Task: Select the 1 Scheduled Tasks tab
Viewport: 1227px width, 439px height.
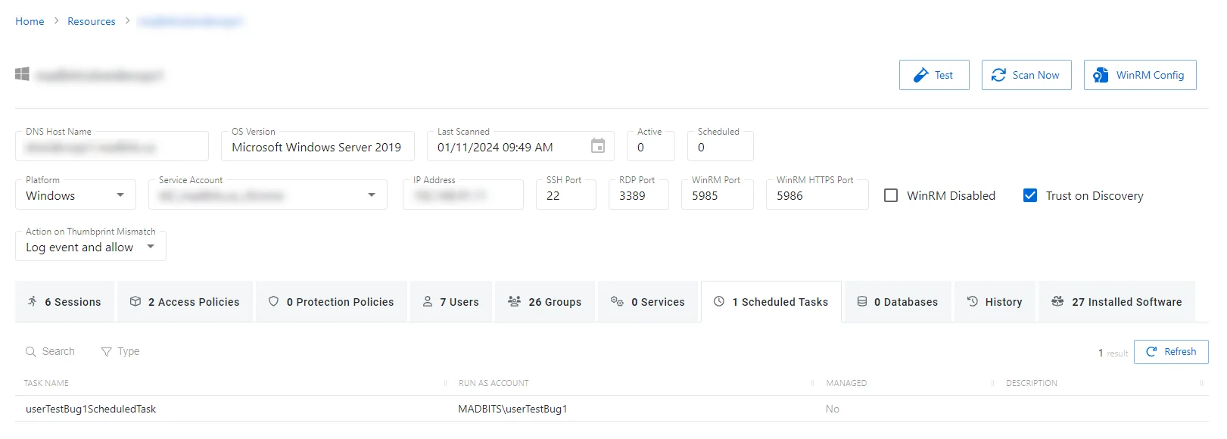Action: click(771, 301)
